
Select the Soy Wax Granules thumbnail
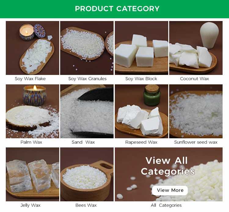coord(87,48)
